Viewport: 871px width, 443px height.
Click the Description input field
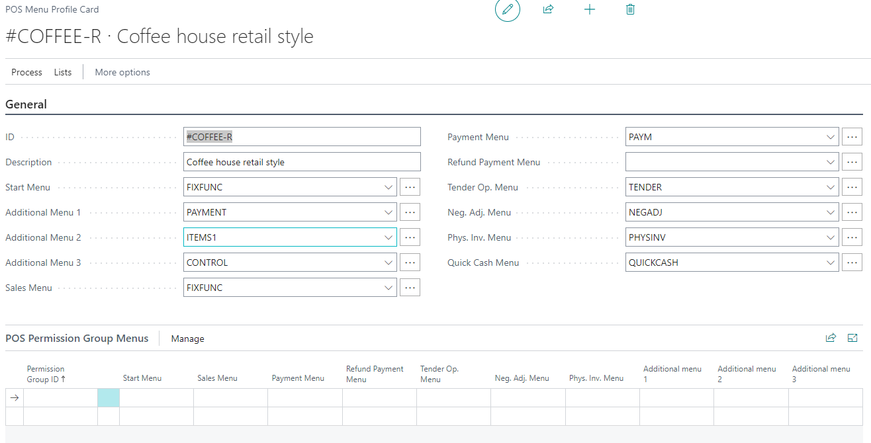click(x=302, y=162)
